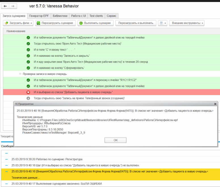220x187 pixels.
Task: Select failed row 'И я выбираю из списка Добавить пациента'
Action: [x=112, y=92]
